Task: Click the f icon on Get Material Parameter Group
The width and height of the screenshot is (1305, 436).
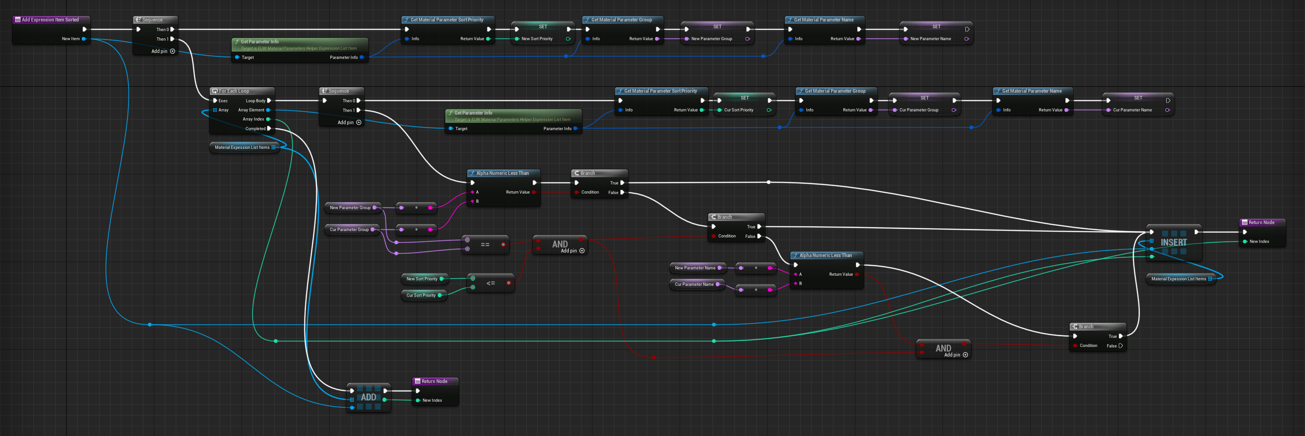Action: (587, 20)
